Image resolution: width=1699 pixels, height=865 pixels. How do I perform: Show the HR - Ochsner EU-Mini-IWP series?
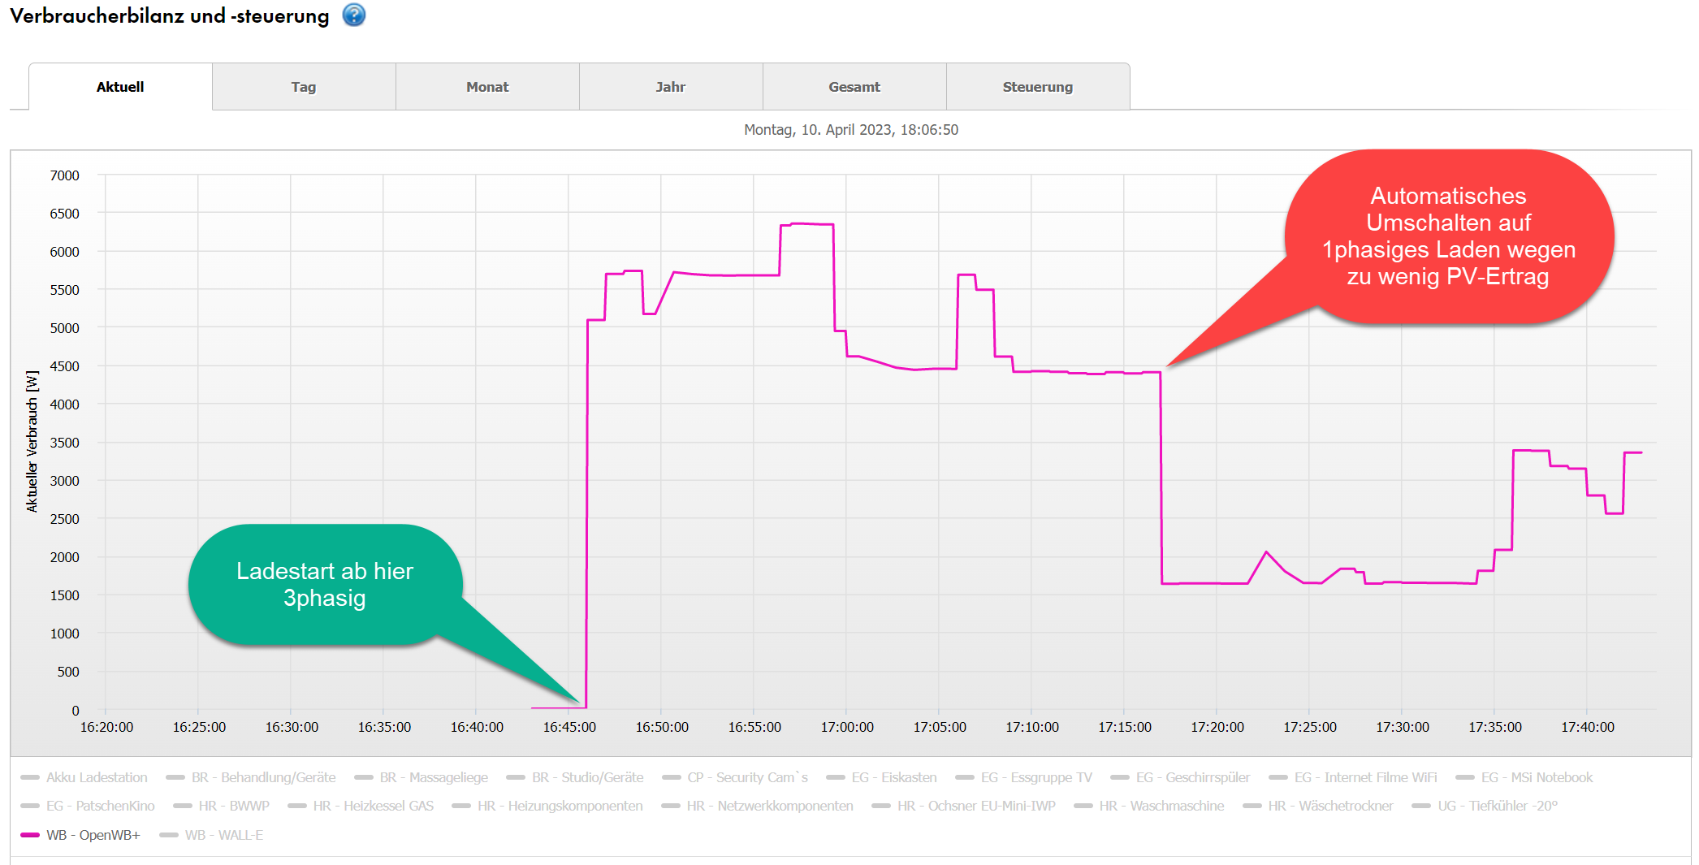[975, 806]
